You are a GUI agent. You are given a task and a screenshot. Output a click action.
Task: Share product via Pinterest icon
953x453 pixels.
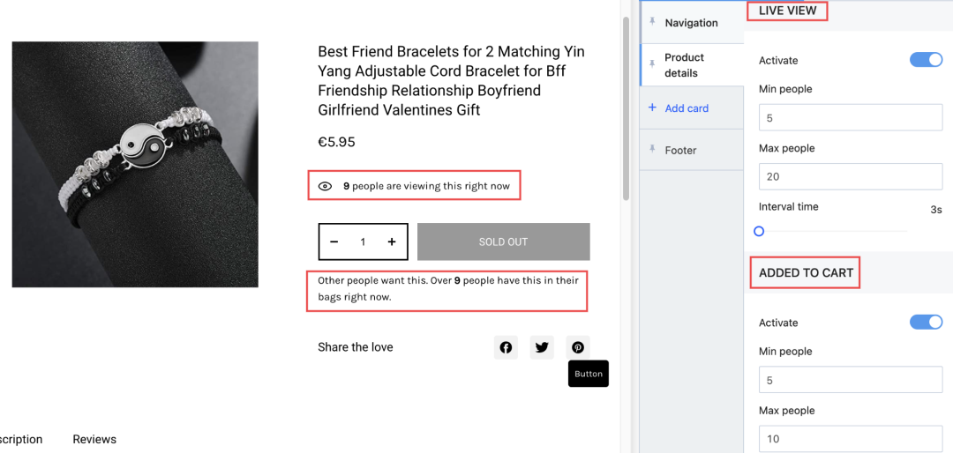pos(577,347)
